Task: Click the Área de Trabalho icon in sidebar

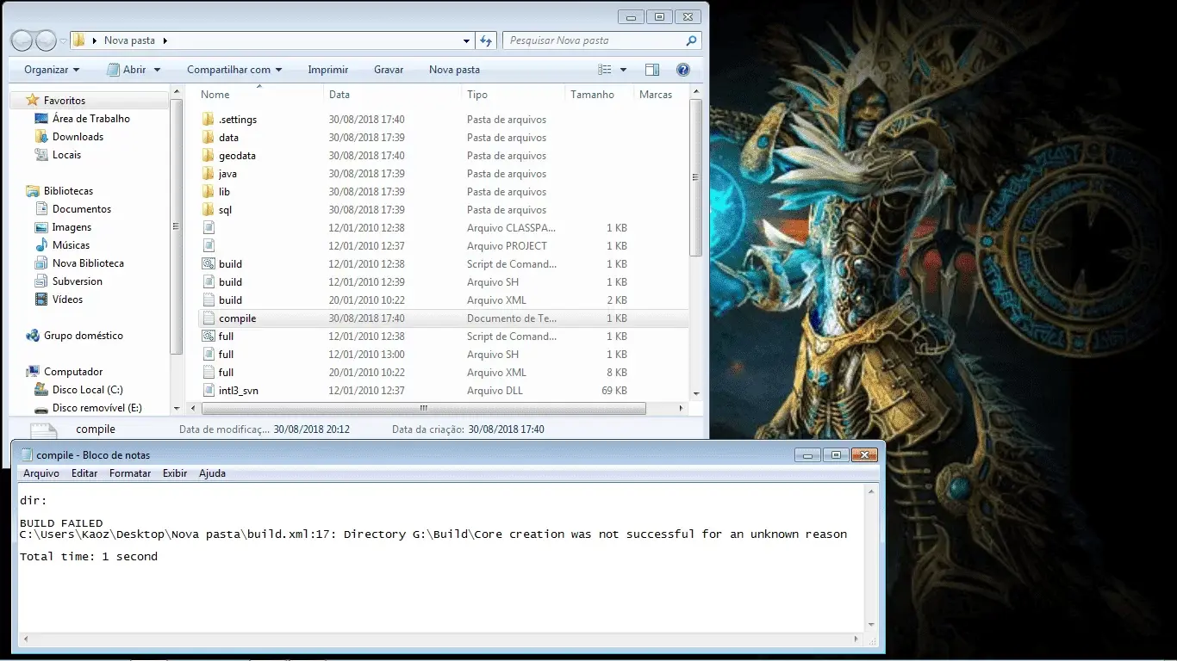Action: pos(41,119)
